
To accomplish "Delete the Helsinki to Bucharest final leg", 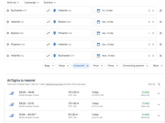I will coord(160,56).
